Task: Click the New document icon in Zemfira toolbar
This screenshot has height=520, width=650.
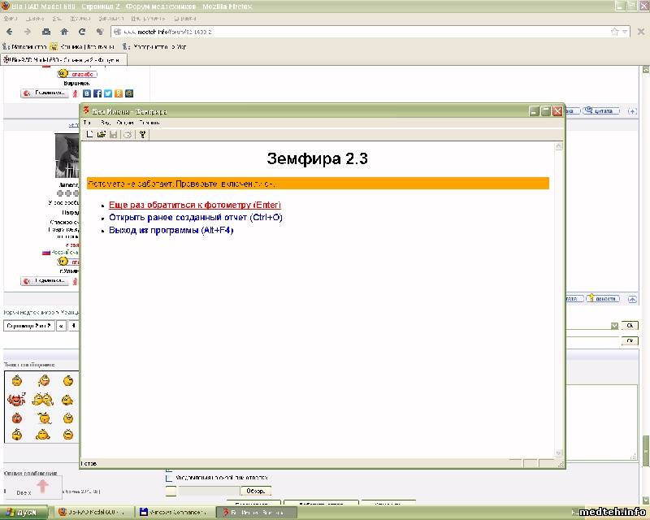Action: pos(90,134)
